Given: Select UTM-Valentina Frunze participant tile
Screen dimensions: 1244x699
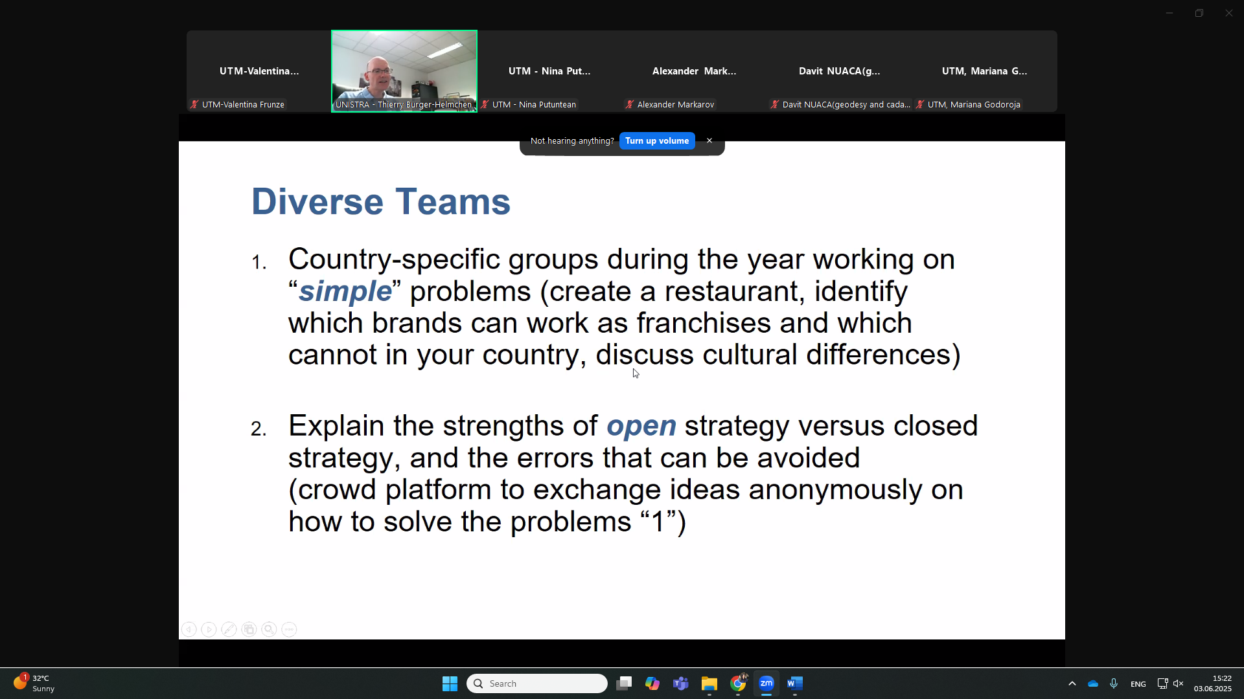Looking at the screenshot, I should click(x=259, y=71).
